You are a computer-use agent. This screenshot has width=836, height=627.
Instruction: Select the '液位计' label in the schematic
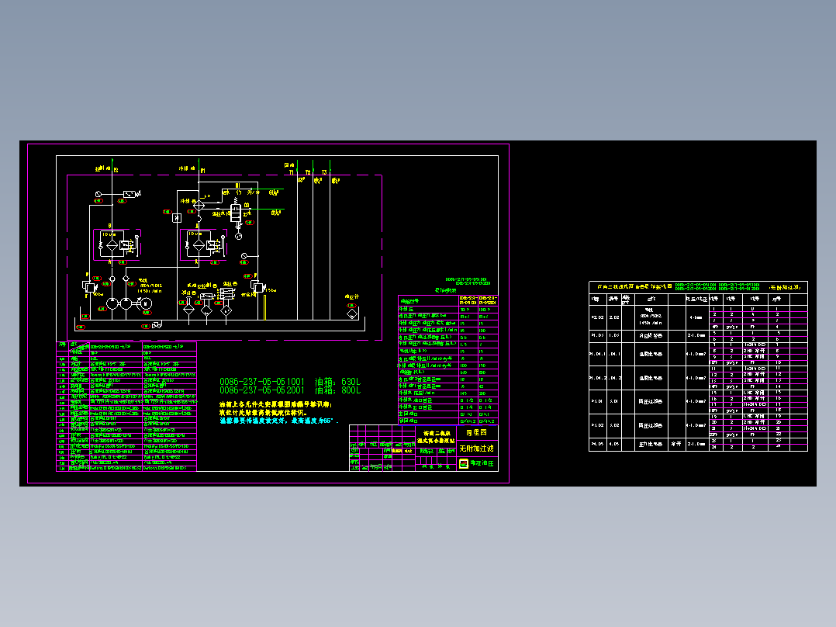pyautogui.click(x=352, y=296)
